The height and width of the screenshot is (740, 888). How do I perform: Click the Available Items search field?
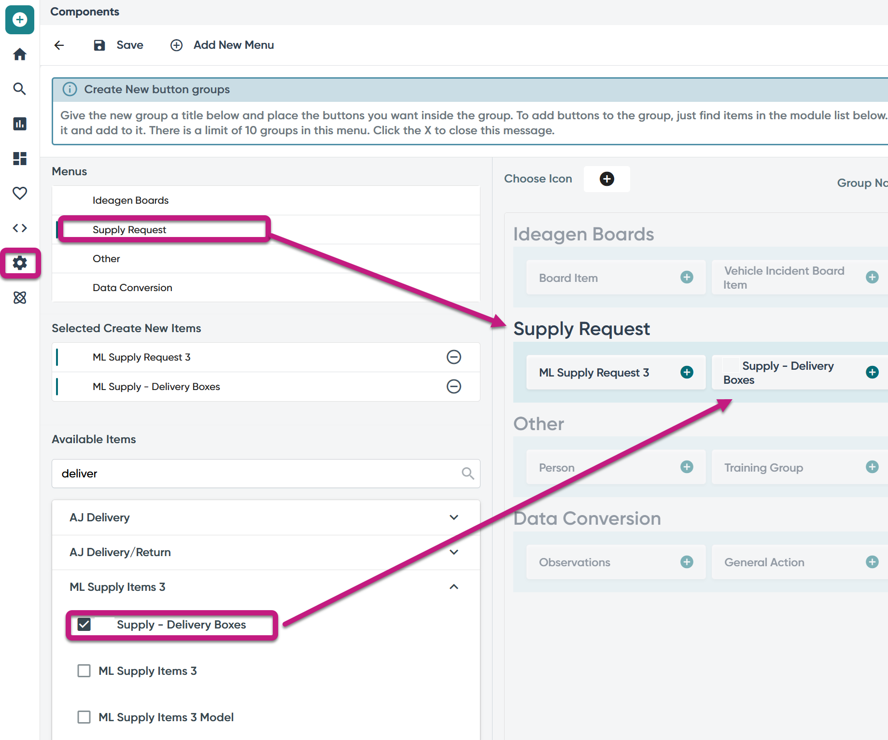(266, 474)
